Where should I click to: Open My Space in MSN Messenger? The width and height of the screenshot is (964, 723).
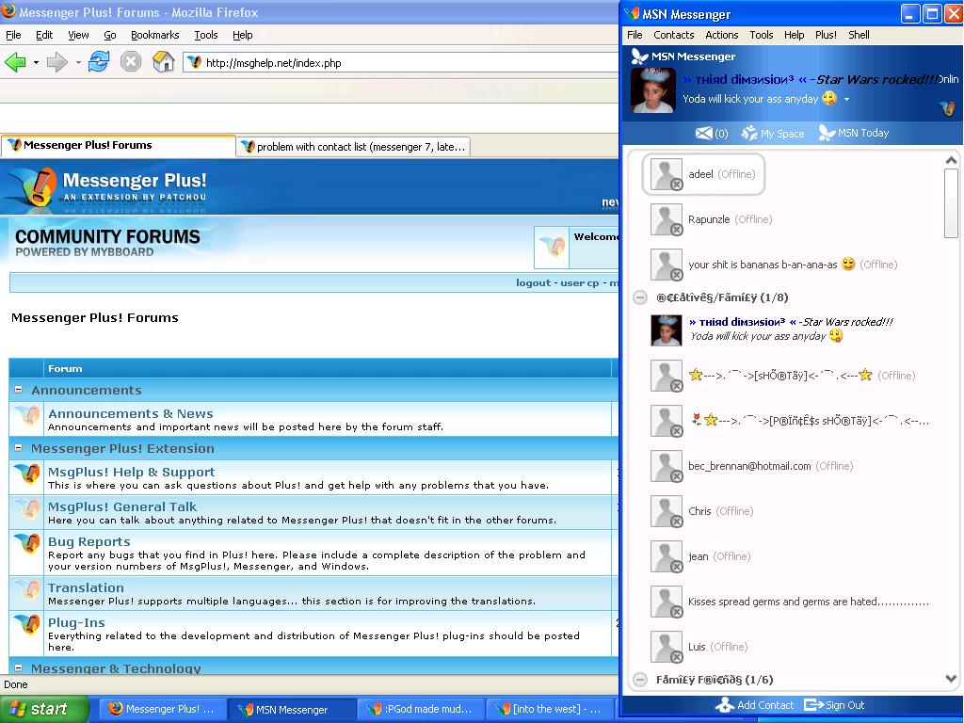coord(750,133)
